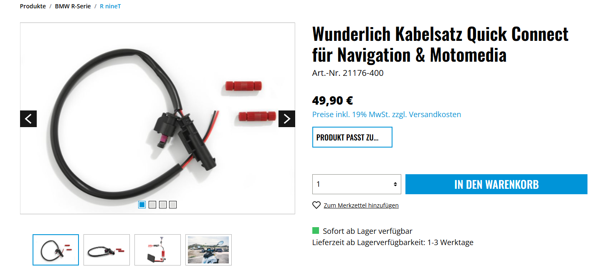Open 'Zum Merkzettel hinzufügen' link
Viewport: 600px width, 273px height.
361,205
